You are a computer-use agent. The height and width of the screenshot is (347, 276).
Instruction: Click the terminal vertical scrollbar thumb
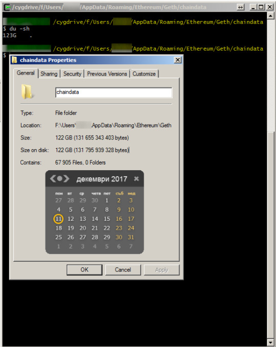[270, 235]
